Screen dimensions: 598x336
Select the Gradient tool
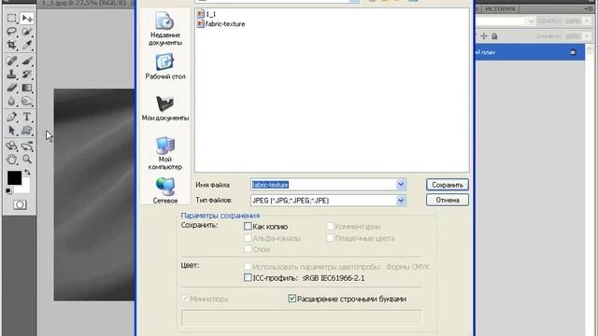point(27,88)
